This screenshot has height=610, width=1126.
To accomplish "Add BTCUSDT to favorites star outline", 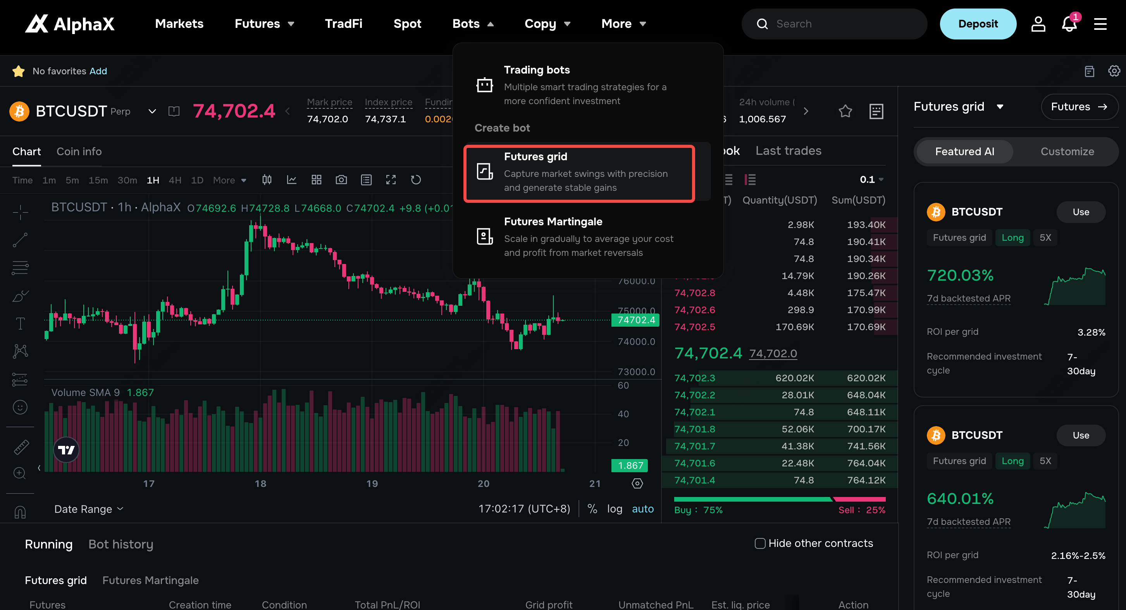I will [x=845, y=111].
